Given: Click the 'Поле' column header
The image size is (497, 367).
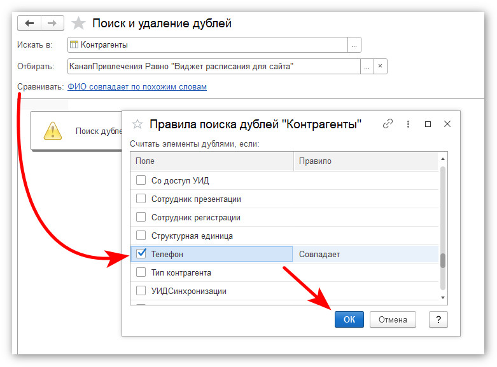Looking at the screenshot, I should pos(212,161).
